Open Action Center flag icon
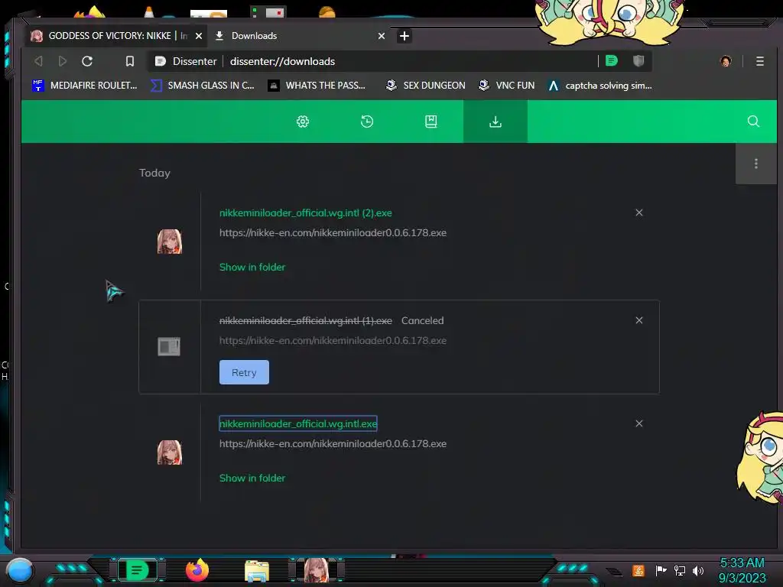This screenshot has width=783, height=587. pos(661,570)
